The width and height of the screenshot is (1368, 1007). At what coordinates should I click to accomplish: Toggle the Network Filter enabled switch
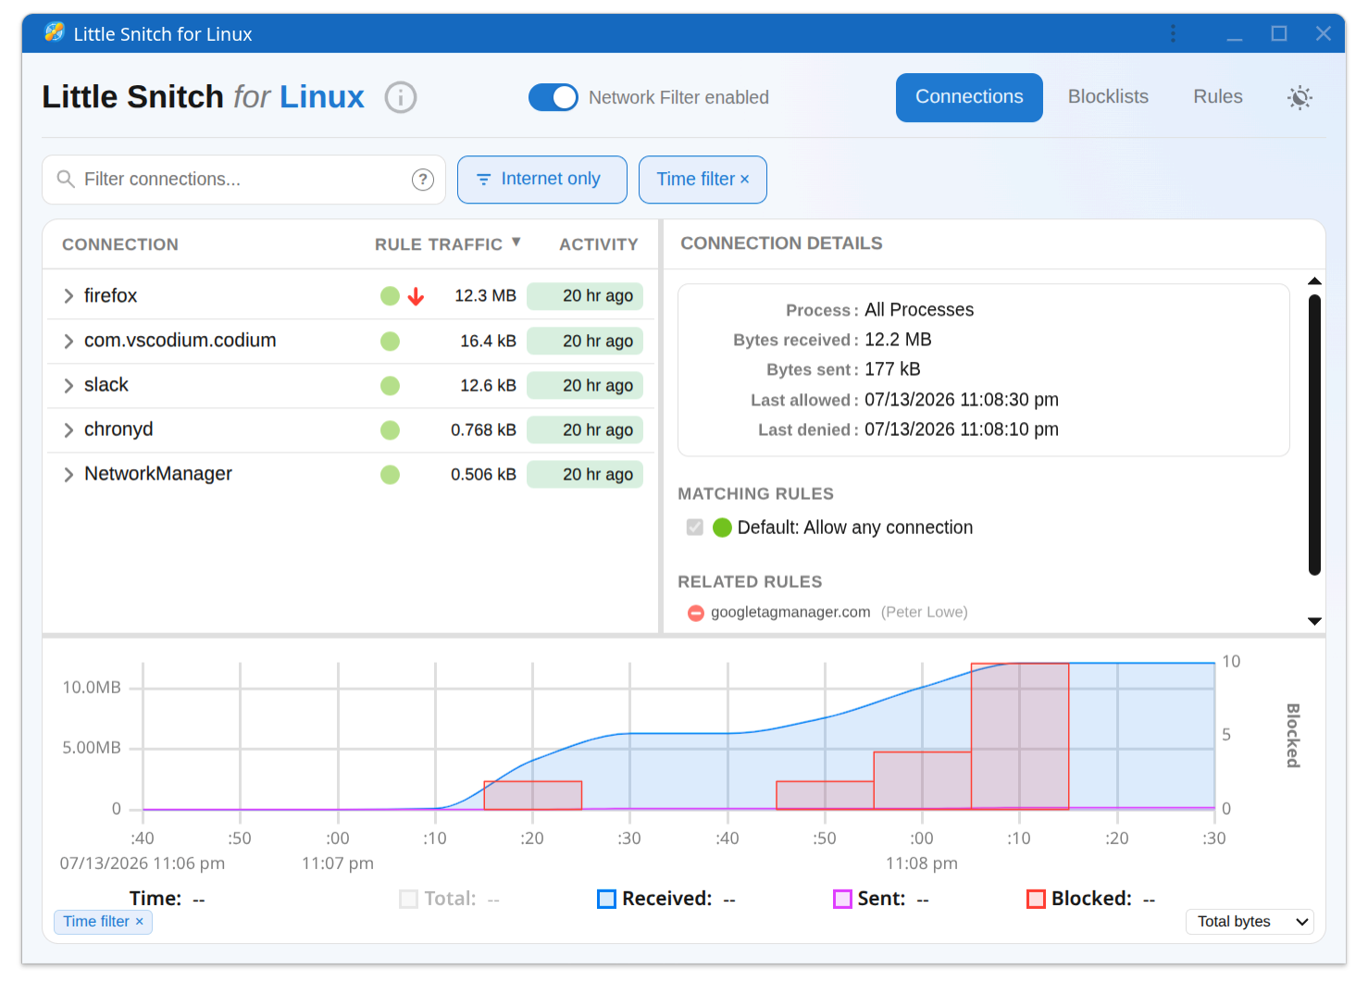coord(553,97)
